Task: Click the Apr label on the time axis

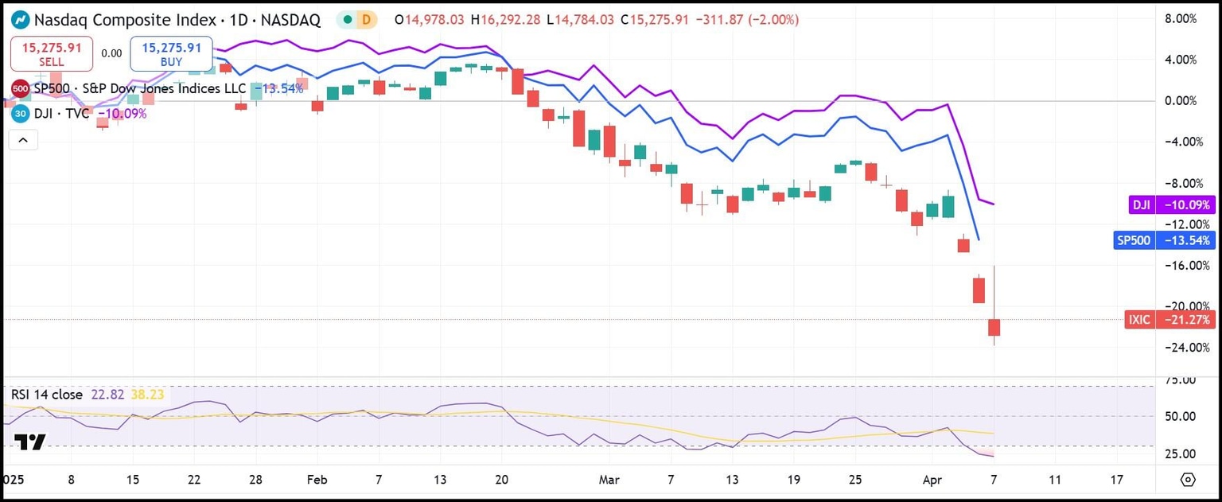Action: click(932, 480)
